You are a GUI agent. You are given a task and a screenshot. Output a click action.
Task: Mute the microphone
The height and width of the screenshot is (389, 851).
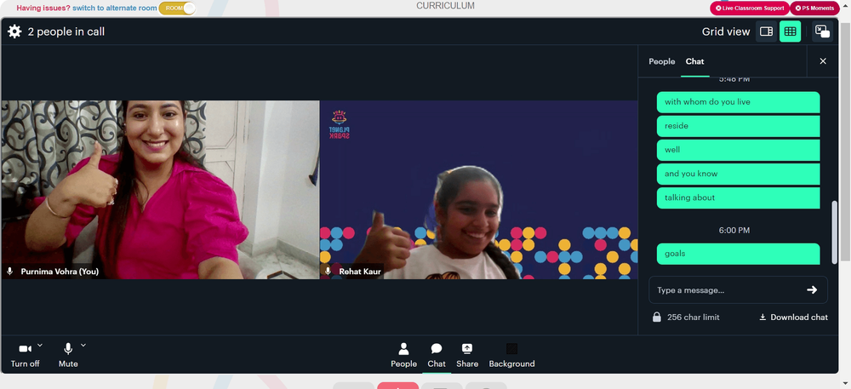coord(68,355)
